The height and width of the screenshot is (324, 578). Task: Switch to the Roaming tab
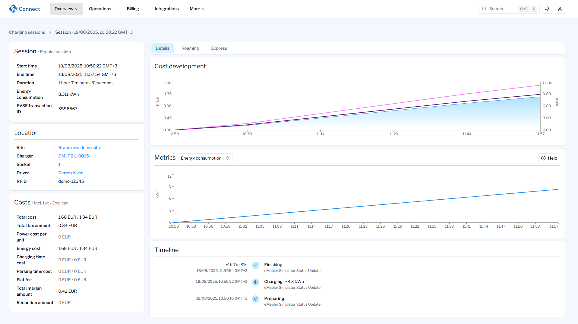[190, 48]
